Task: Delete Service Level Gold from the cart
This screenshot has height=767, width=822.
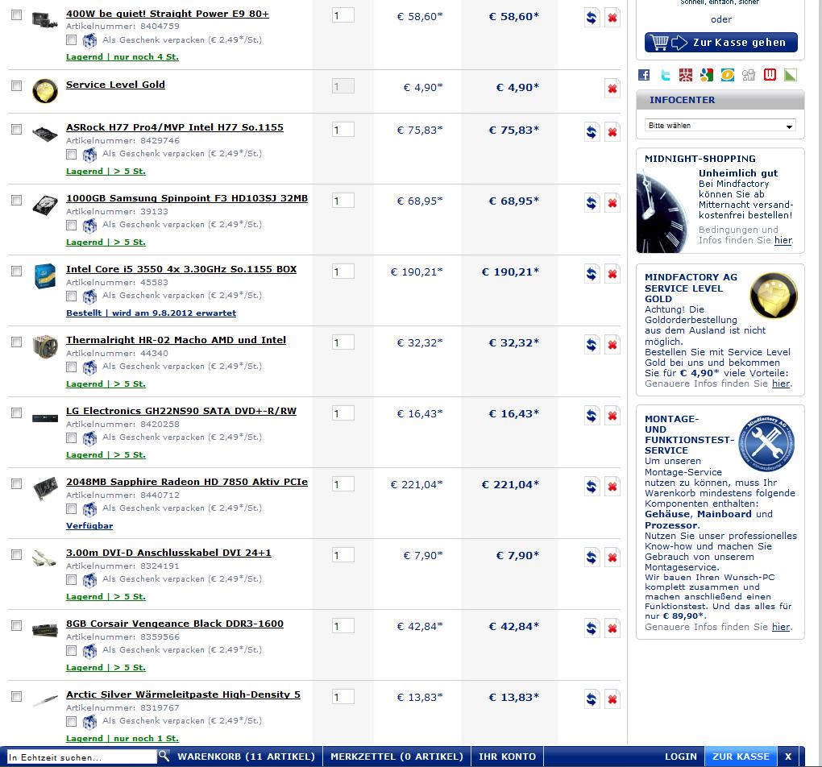Action: pos(612,89)
